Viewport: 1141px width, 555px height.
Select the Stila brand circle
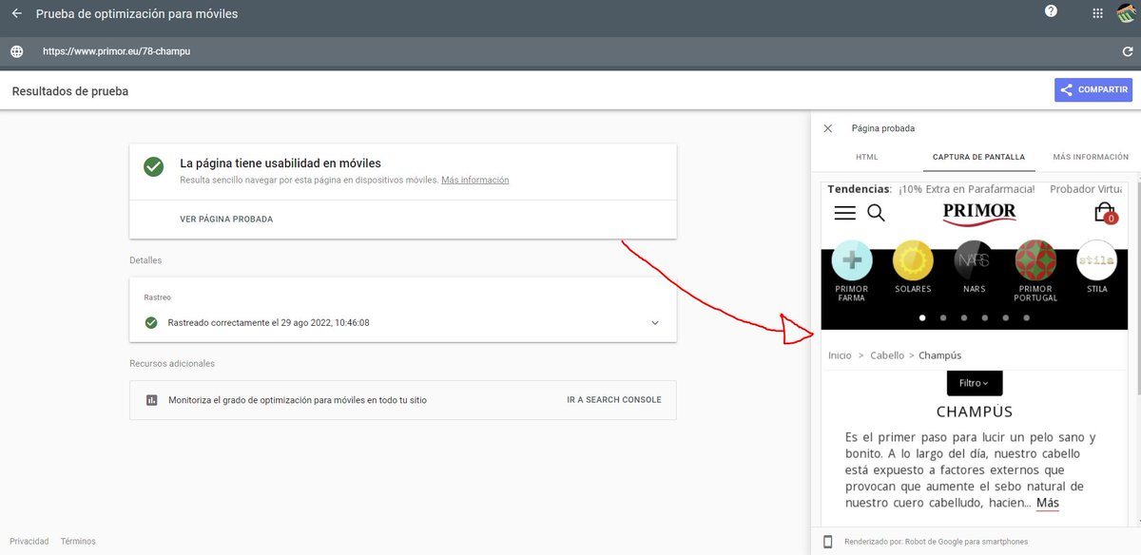[1096, 259]
